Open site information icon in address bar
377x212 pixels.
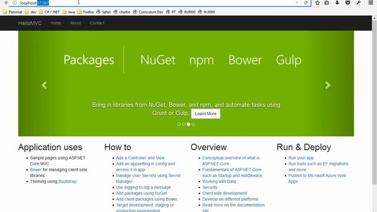click(x=15, y=3)
